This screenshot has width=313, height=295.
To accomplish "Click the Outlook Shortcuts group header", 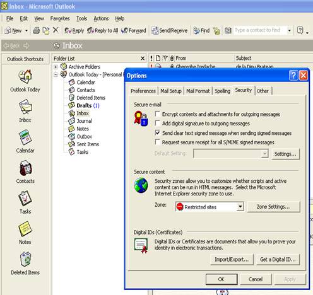I will [x=25, y=59].
